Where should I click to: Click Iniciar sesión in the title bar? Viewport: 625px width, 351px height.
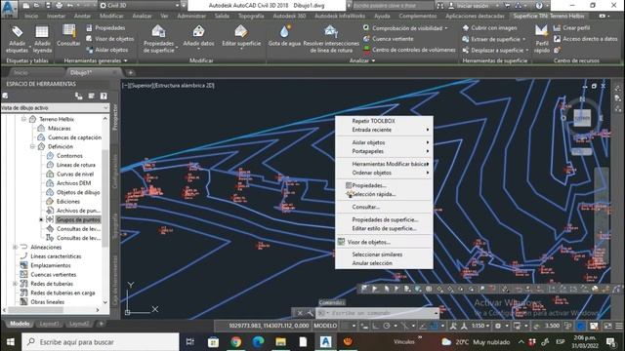[473, 6]
